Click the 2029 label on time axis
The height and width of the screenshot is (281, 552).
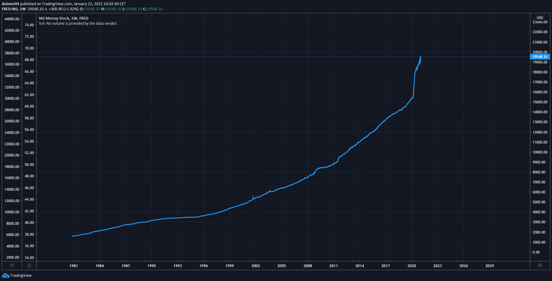tap(489, 266)
